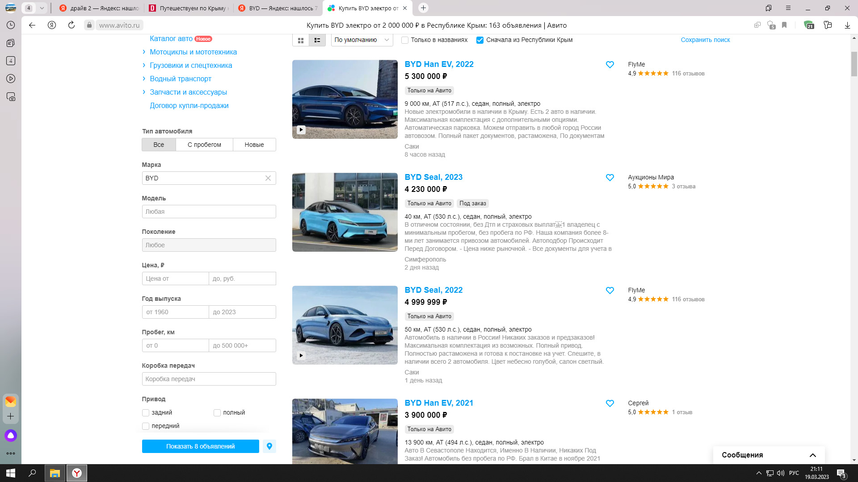The width and height of the screenshot is (858, 482).
Task: Reload the page with refresh icon
Action: (x=71, y=25)
